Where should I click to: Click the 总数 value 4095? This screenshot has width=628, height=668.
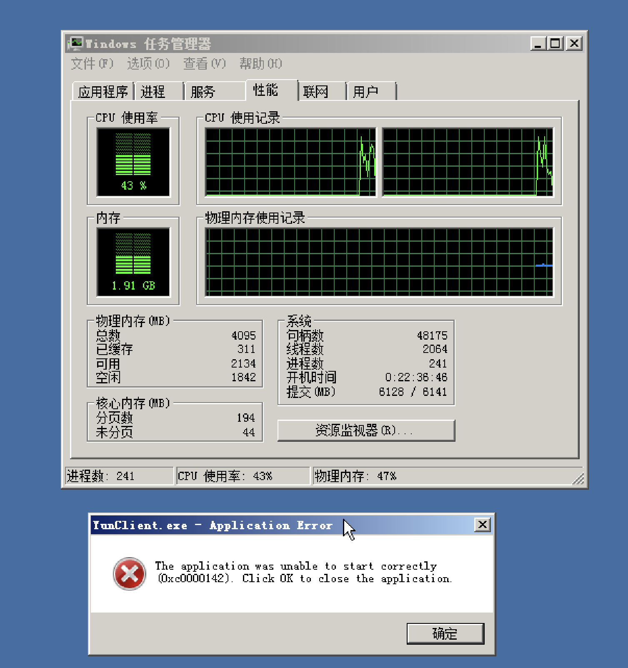tap(243, 335)
